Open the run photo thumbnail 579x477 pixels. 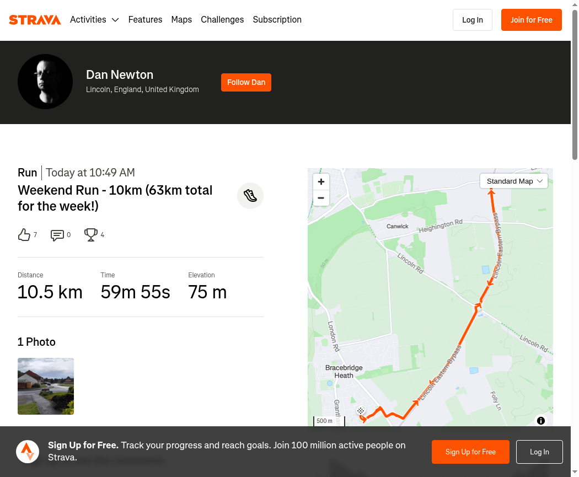click(x=46, y=386)
